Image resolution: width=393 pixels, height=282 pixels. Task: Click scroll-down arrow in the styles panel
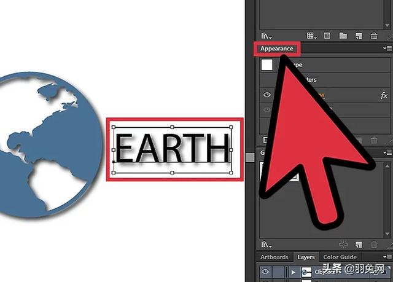click(387, 234)
